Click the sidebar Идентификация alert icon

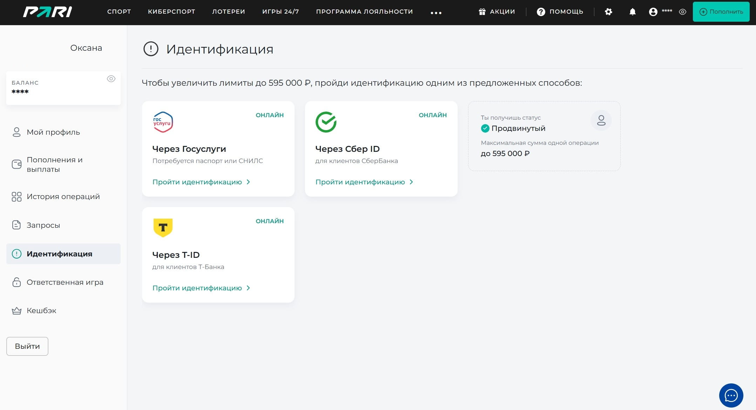[16, 254]
